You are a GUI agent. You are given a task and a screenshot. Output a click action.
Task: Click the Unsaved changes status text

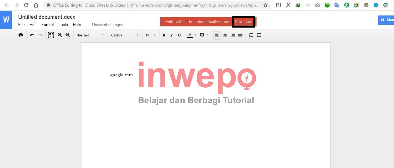108,25
